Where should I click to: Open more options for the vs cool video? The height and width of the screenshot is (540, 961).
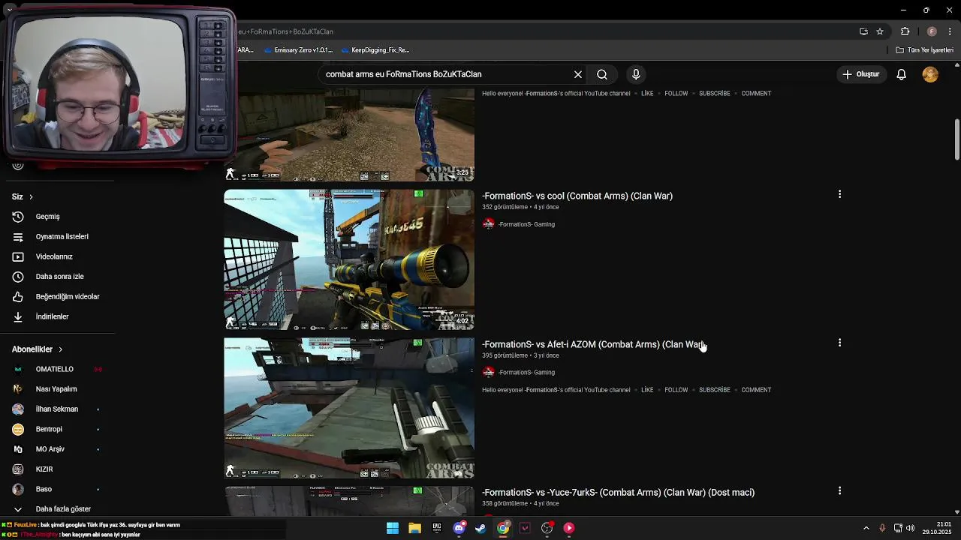coord(839,194)
